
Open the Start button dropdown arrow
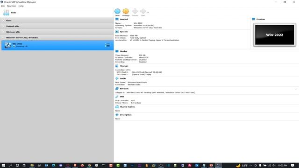(148, 13)
